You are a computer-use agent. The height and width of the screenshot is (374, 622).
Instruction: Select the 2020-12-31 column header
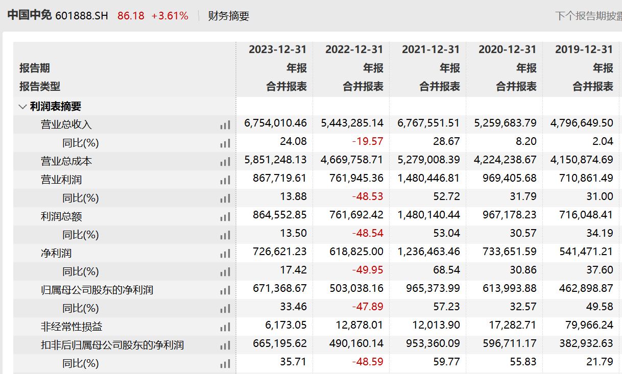pyautogui.click(x=507, y=49)
